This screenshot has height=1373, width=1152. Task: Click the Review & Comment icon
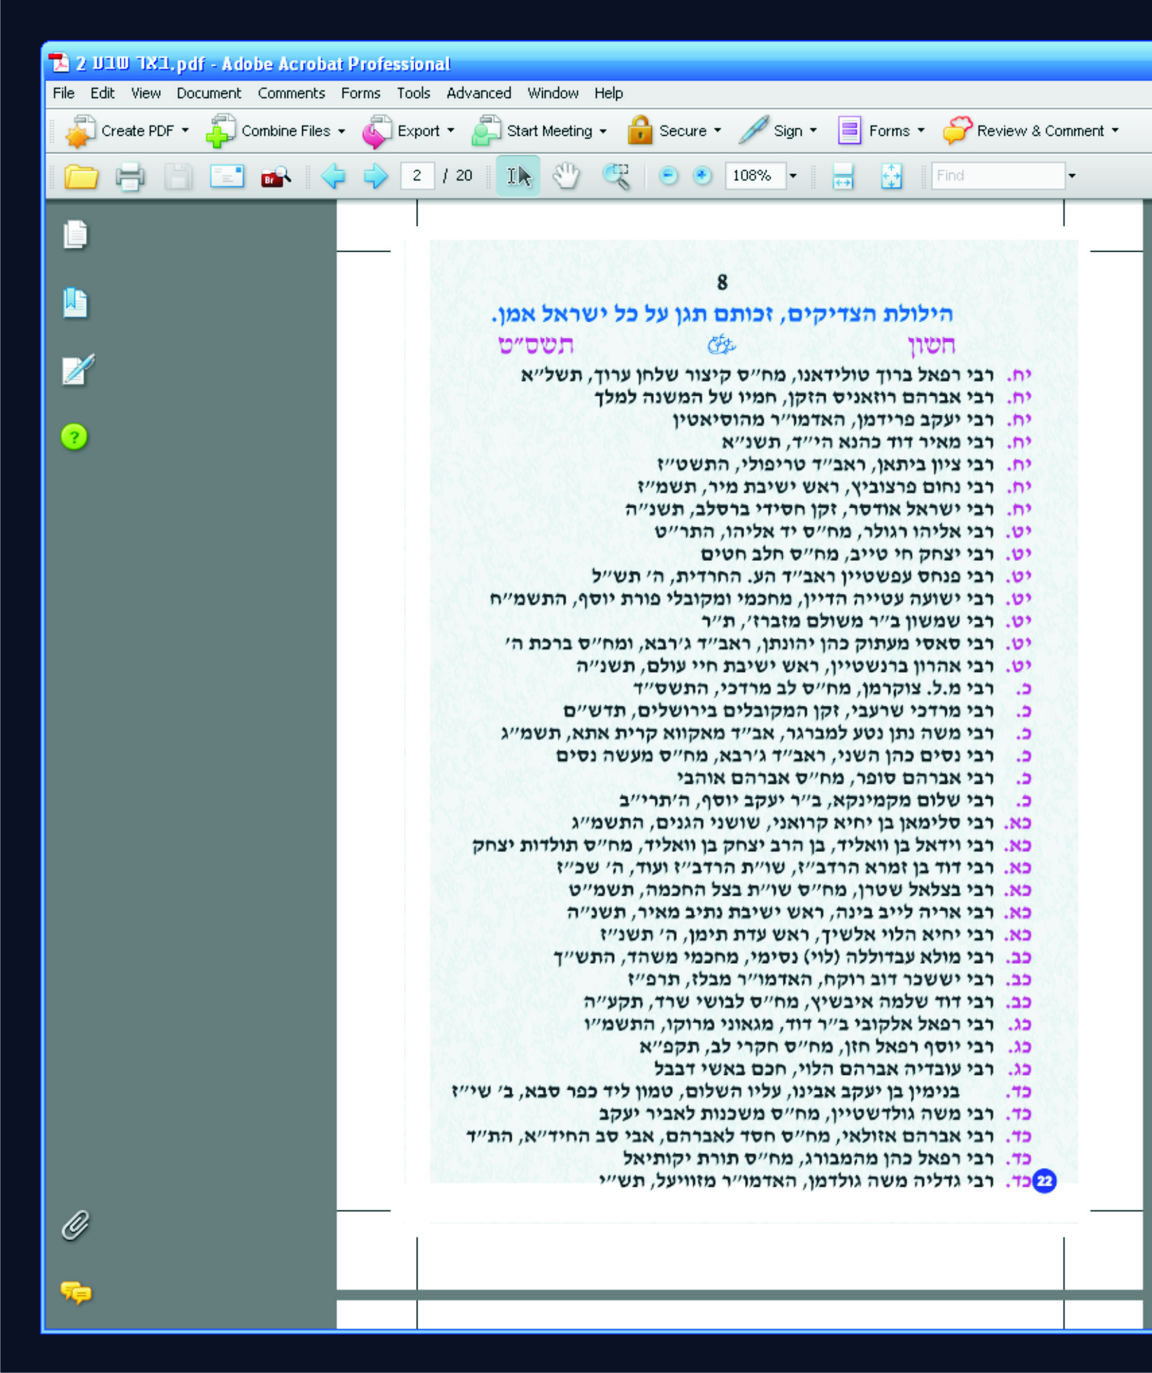coord(958,130)
